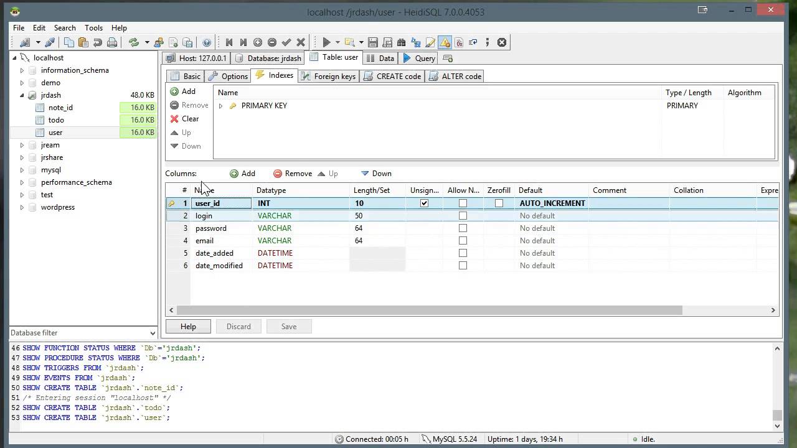The image size is (797, 448).
Task: Jump to last row icon
Action: (x=243, y=42)
